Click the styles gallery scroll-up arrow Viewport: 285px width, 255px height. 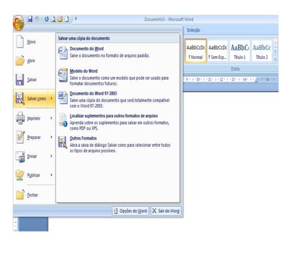pos(276,42)
